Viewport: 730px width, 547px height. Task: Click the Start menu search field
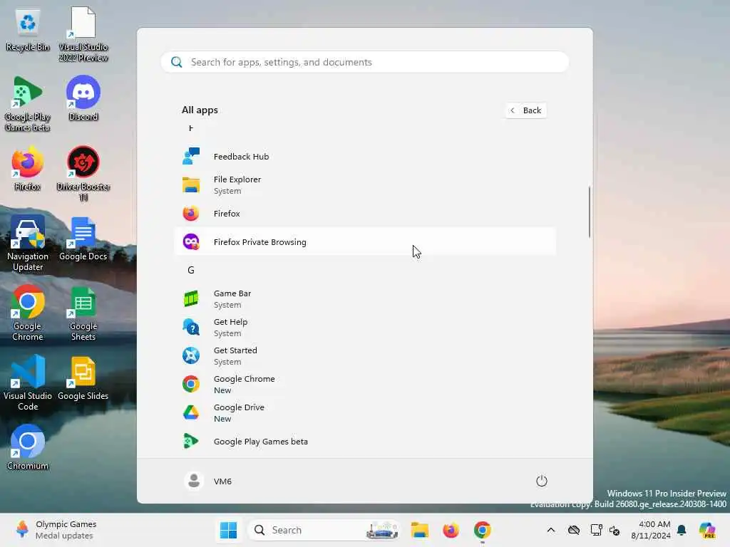[365, 63]
